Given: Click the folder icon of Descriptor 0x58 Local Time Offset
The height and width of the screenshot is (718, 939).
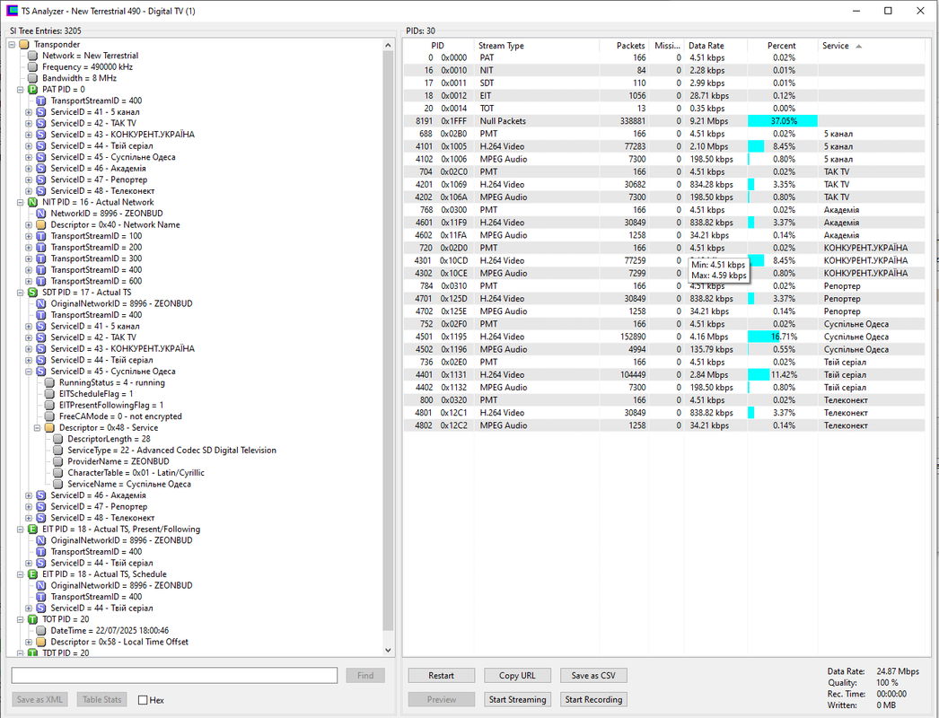Looking at the screenshot, I should 40,642.
